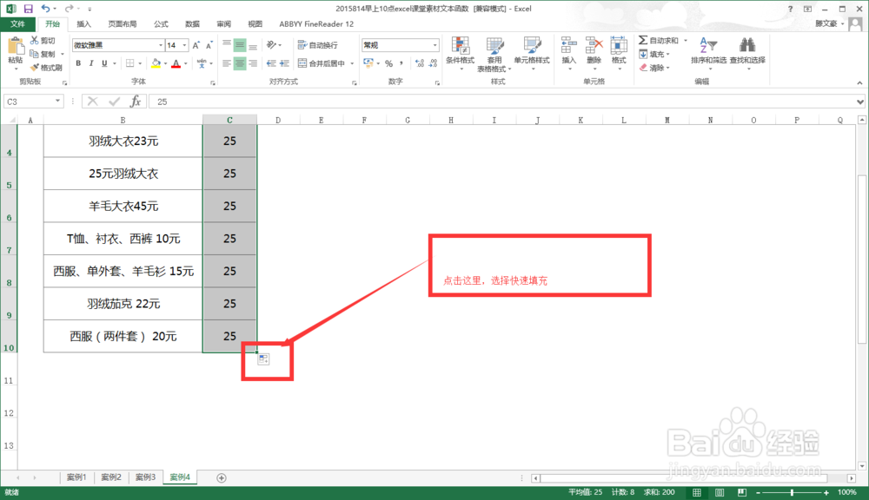
Task: Click the column B header
Action: pos(123,120)
